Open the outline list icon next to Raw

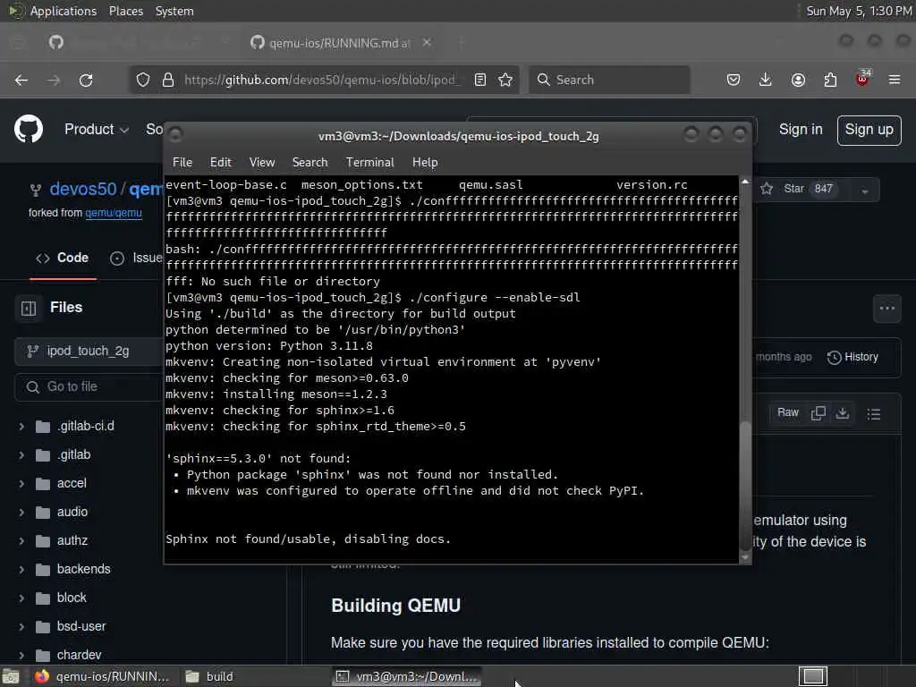pos(874,414)
